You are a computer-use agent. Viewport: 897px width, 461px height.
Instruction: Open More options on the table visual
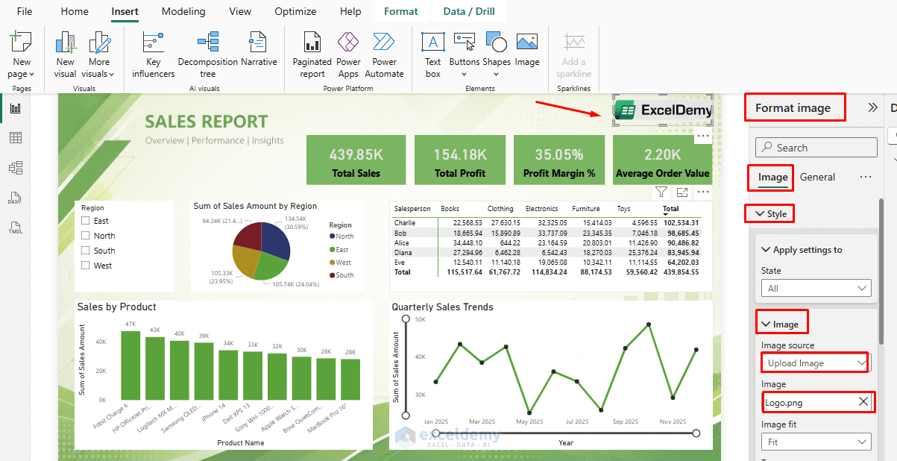pyautogui.click(x=702, y=192)
